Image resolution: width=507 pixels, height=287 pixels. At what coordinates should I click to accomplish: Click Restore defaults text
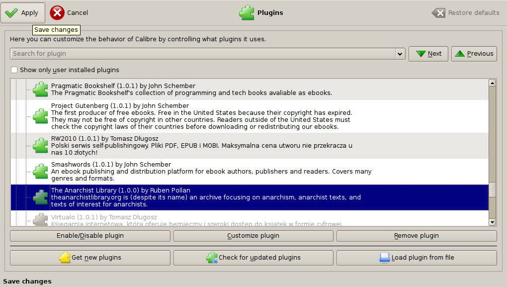(x=474, y=12)
